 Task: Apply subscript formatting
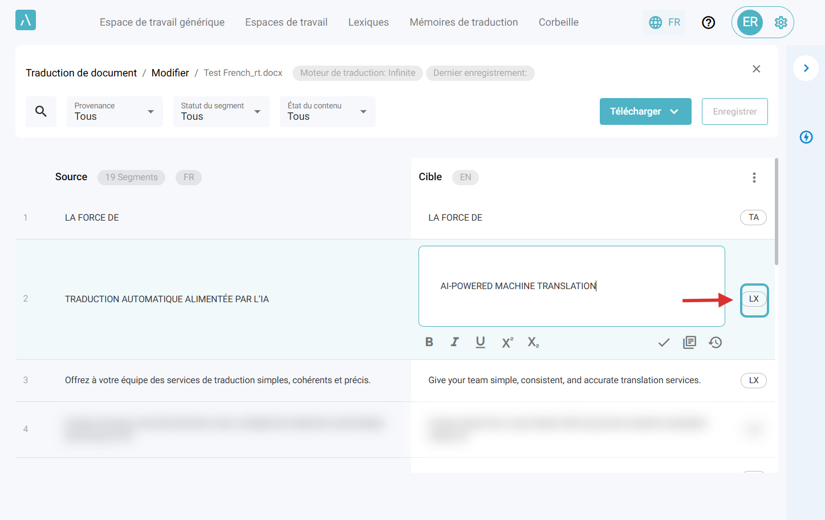533,342
